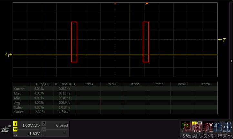Click the green Trig status indicator
Screen dimensions: 233x139
click(185, 125)
